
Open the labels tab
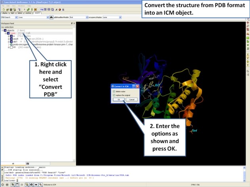pos(20,13)
